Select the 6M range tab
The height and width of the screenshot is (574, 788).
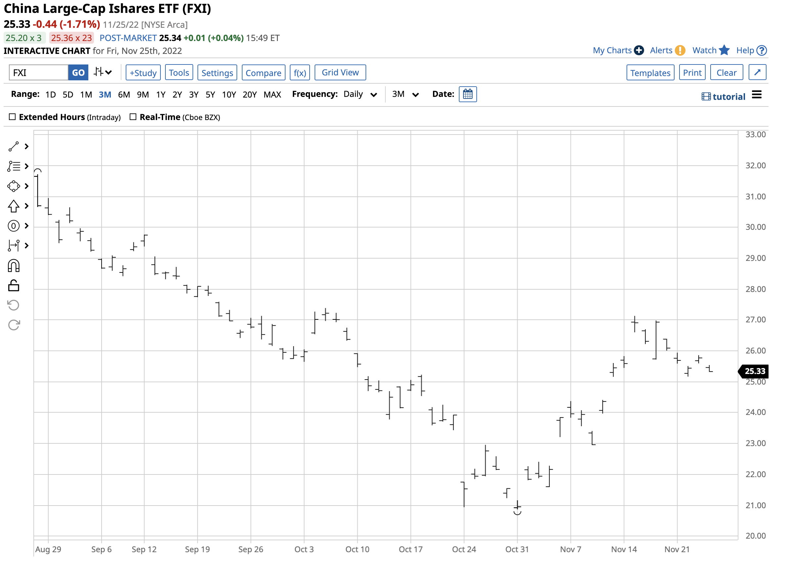click(x=124, y=95)
